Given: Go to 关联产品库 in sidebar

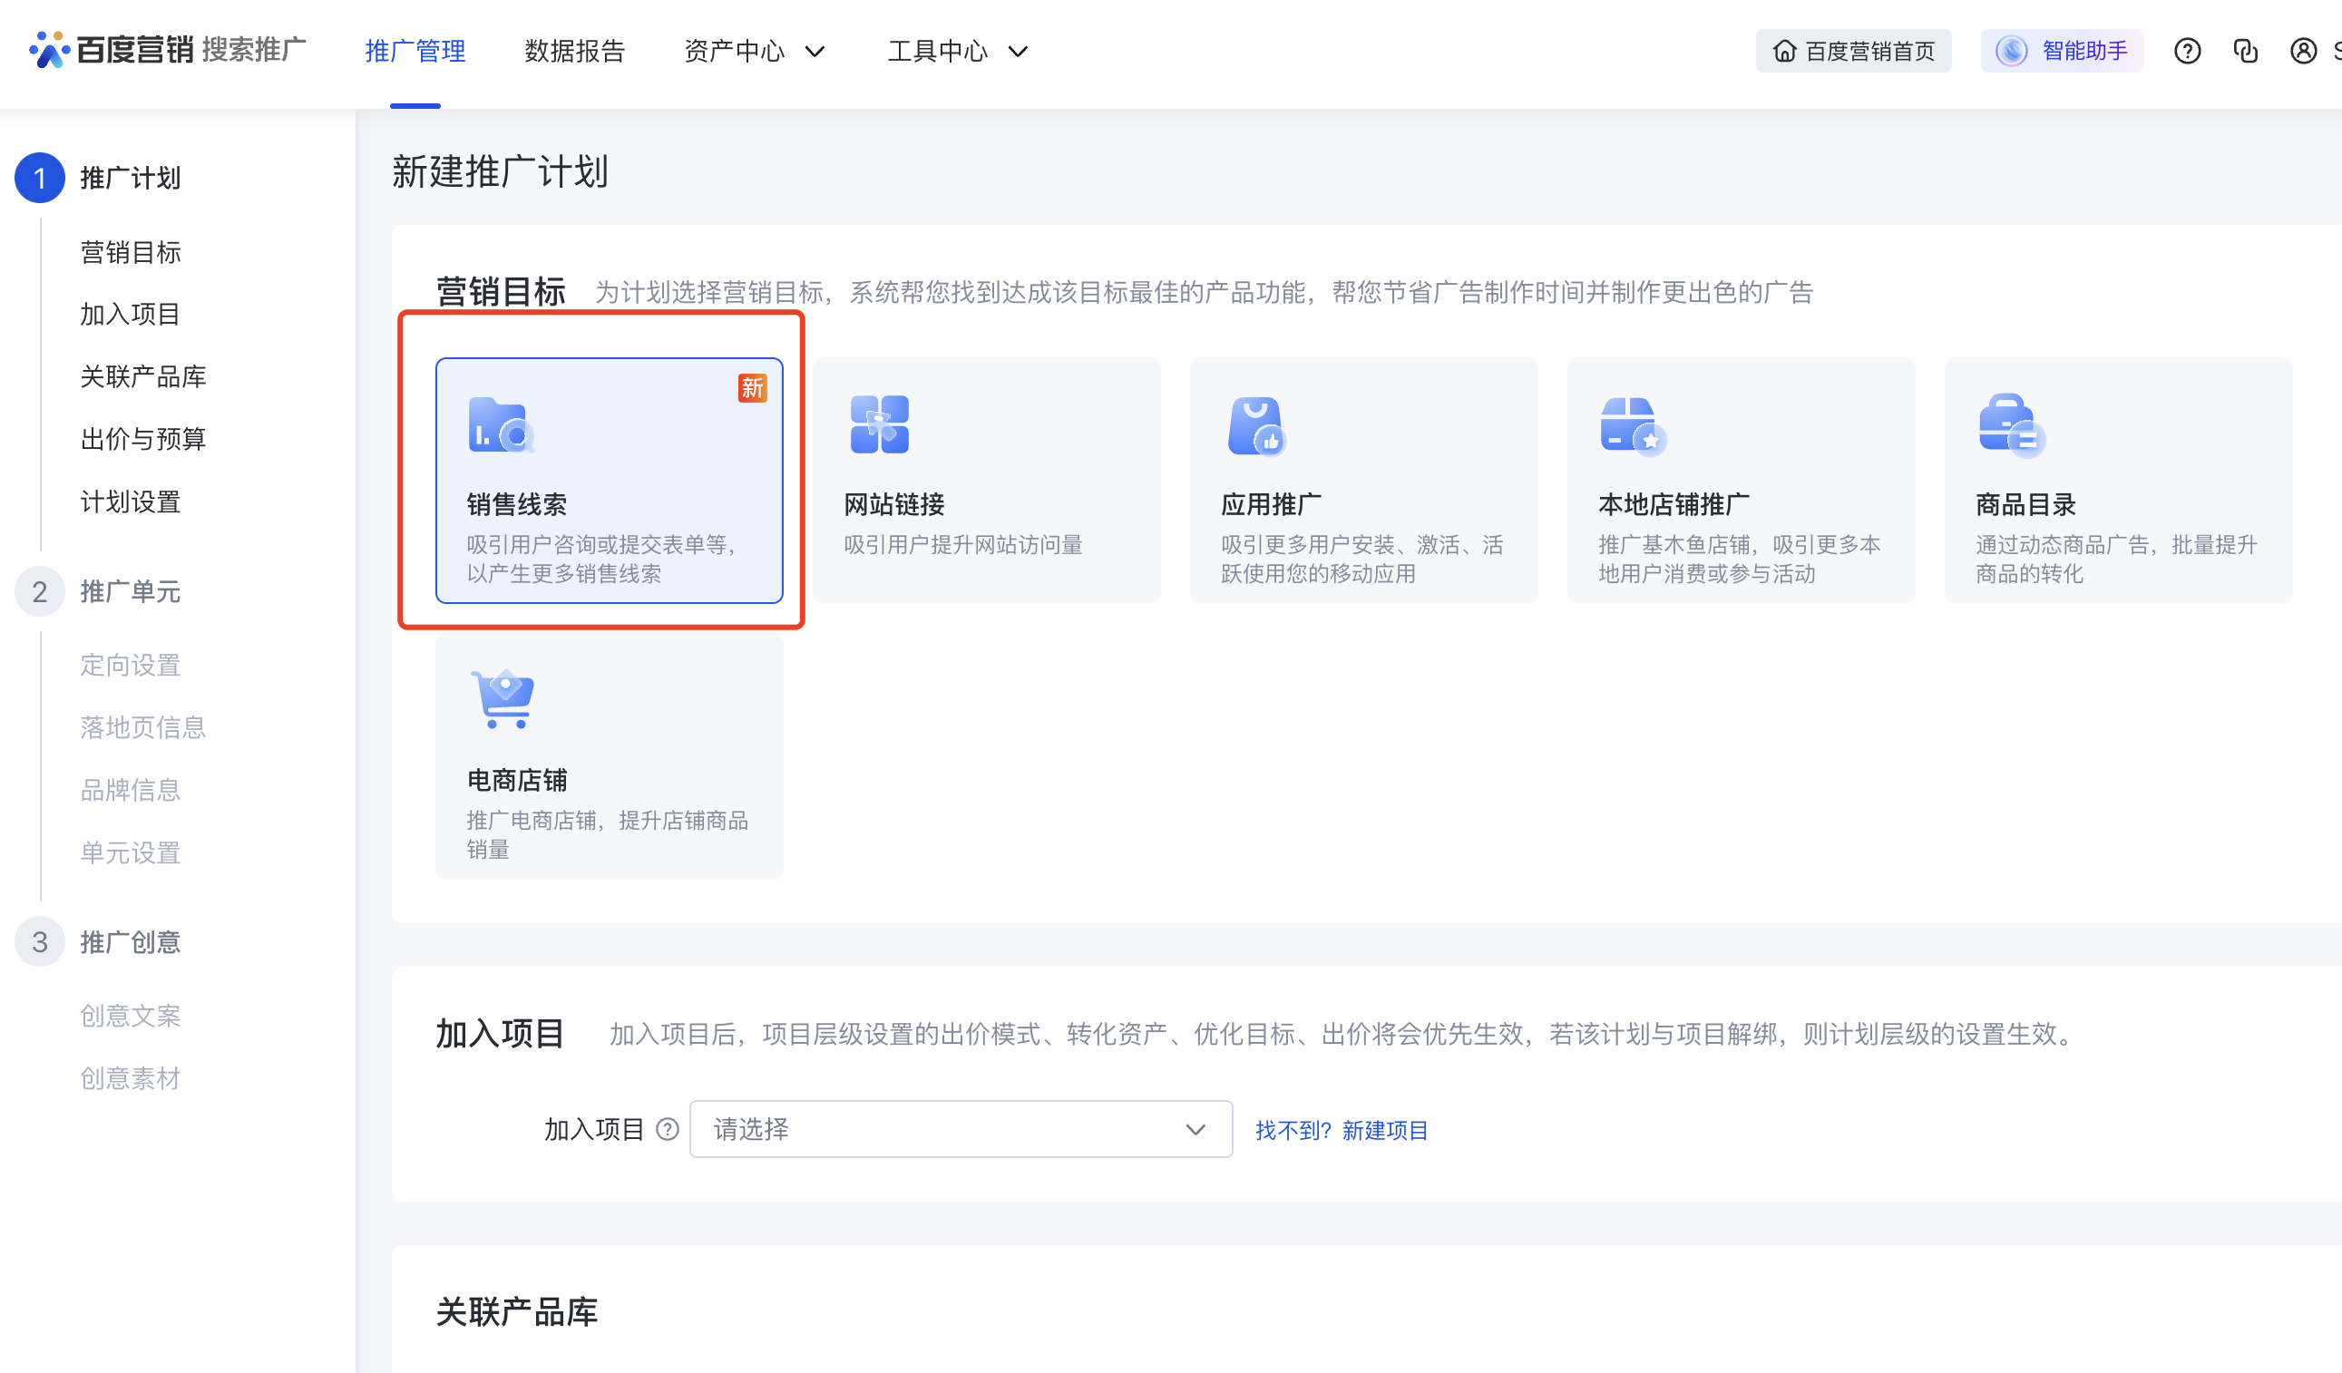Looking at the screenshot, I should coord(143,376).
